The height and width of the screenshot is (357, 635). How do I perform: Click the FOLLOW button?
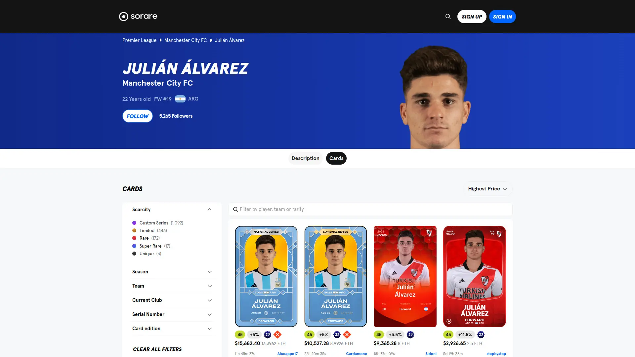[x=138, y=116]
